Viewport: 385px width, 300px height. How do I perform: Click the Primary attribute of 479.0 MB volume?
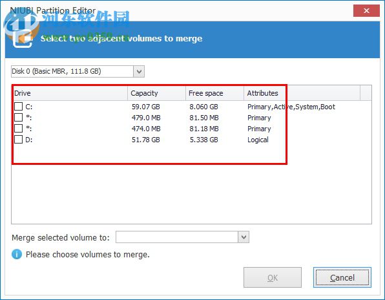(x=259, y=118)
